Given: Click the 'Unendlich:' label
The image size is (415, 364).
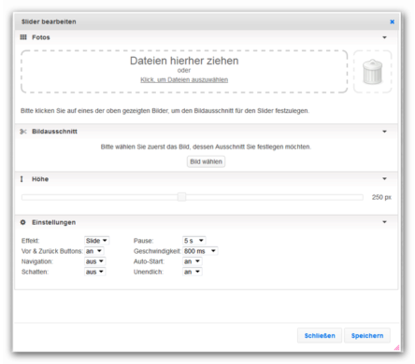Looking at the screenshot, I should (x=149, y=272).
